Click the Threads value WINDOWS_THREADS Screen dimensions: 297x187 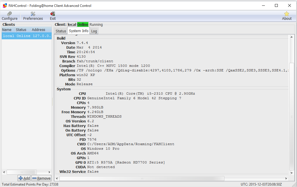click(x=104, y=116)
